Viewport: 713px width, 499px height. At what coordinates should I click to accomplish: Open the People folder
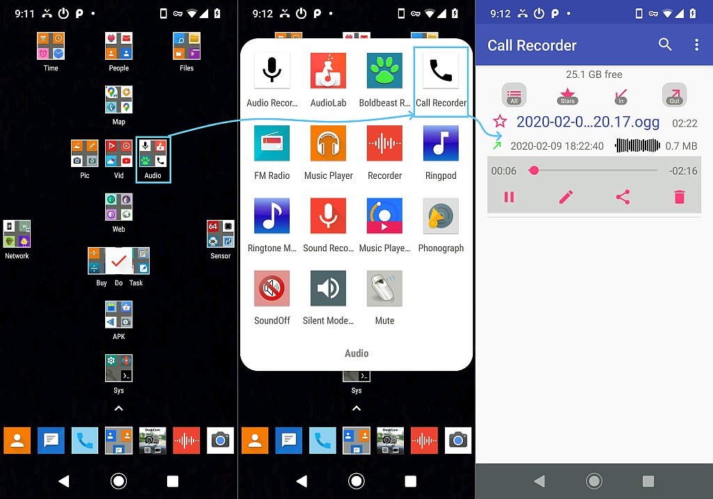(x=118, y=46)
